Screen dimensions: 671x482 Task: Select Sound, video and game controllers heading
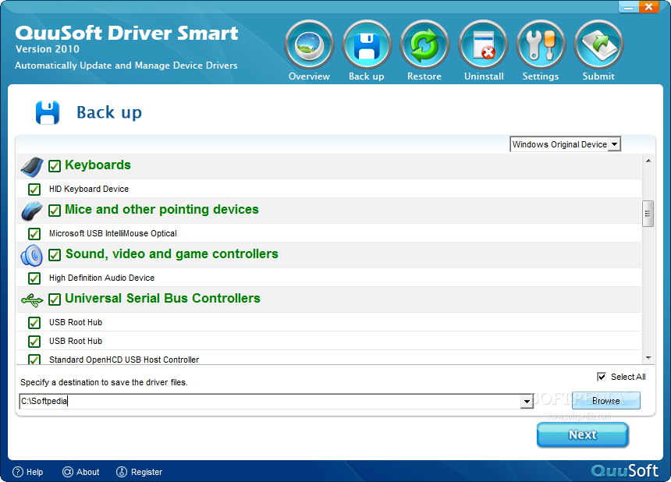click(172, 254)
